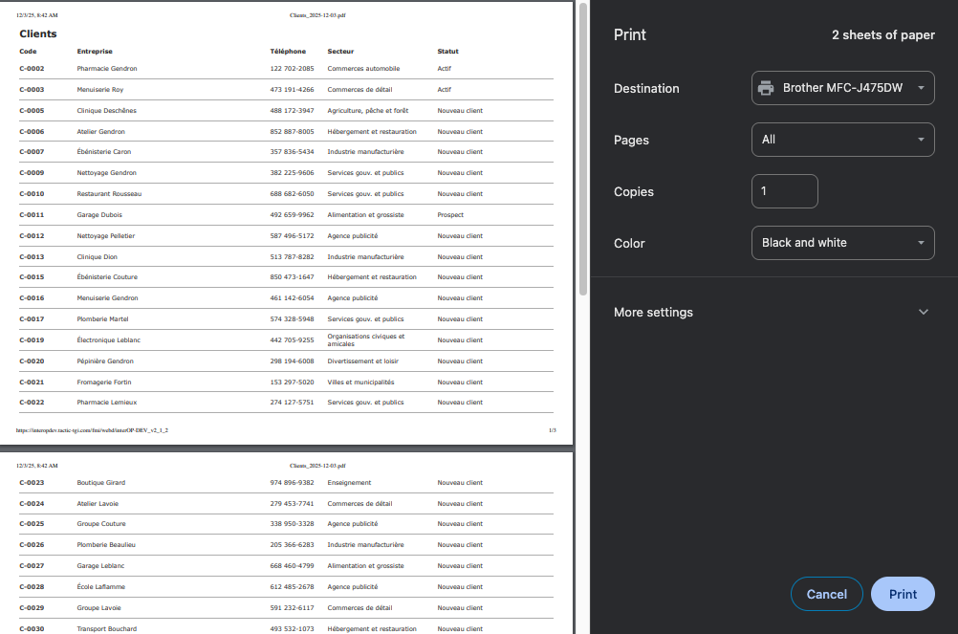Click the Copies number input field
Image resolution: width=958 pixels, height=634 pixels.
pyautogui.click(x=784, y=191)
